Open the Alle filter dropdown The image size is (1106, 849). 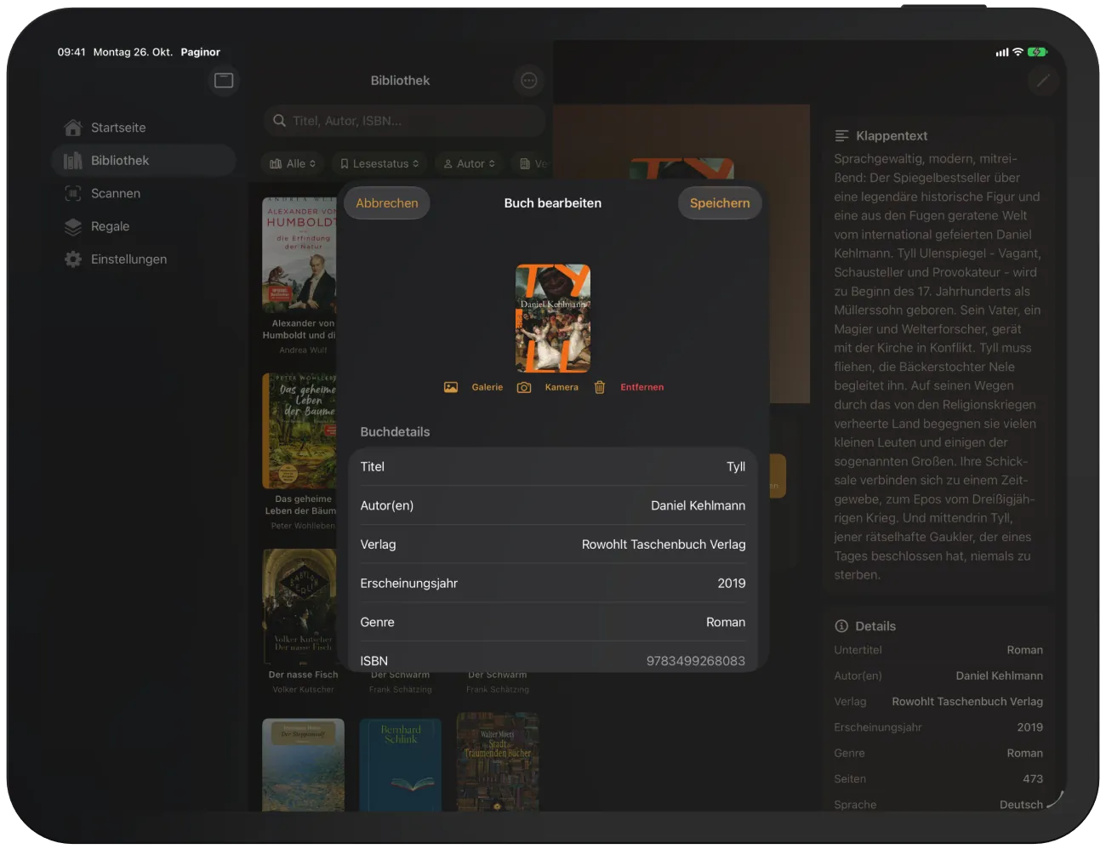(x=293, y=163)
